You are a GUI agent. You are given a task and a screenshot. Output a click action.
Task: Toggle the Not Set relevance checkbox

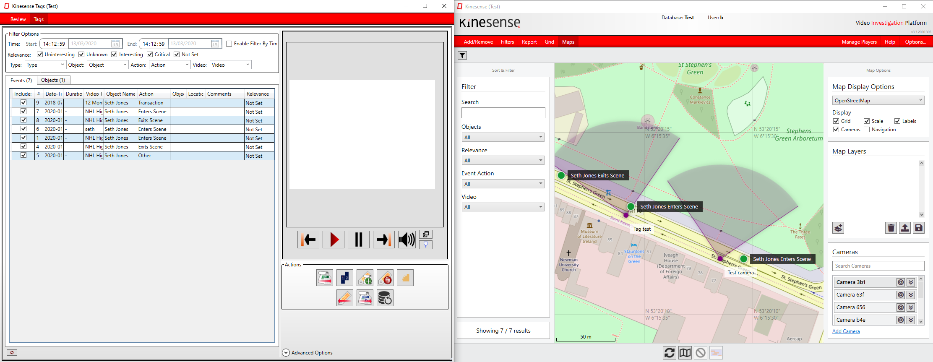pos(177,55)
